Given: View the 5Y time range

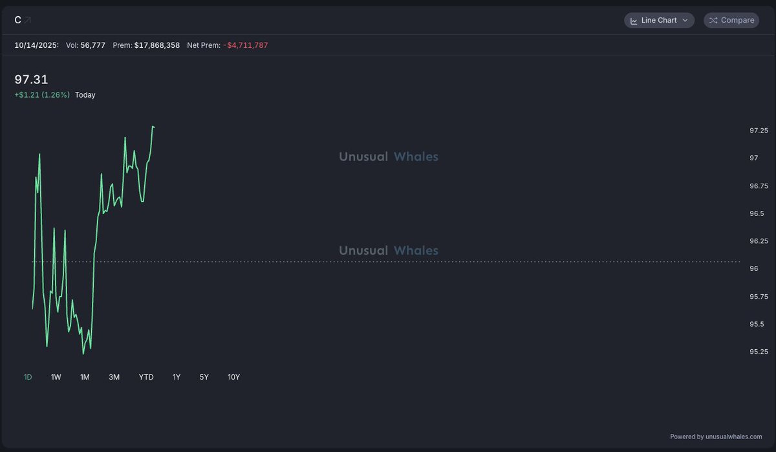Looking at the screenshot, I should point(204,377).
